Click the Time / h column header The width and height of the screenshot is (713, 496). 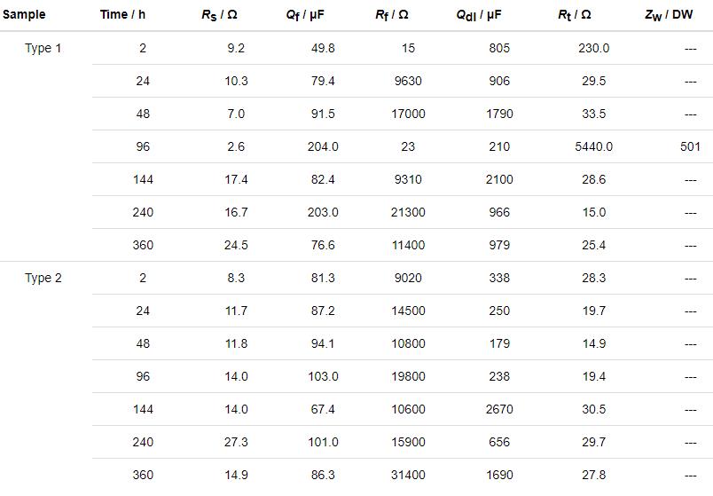click(123, 15)
